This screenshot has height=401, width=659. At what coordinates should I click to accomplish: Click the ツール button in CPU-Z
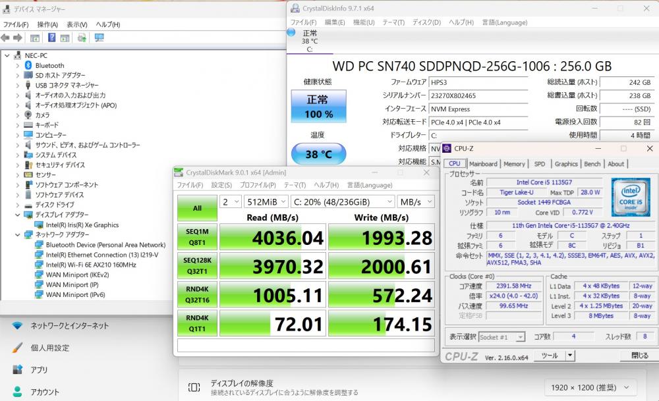550,355
